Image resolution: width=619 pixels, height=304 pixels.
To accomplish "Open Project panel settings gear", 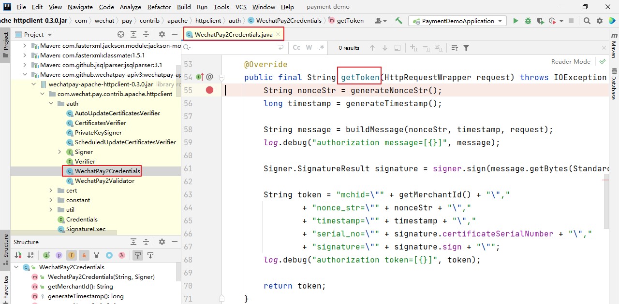I will (162, 34).
